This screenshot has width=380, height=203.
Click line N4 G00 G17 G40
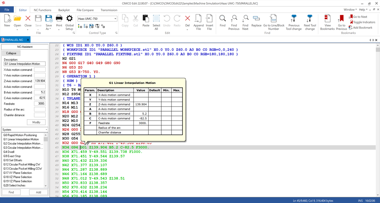tap(91, 63)
